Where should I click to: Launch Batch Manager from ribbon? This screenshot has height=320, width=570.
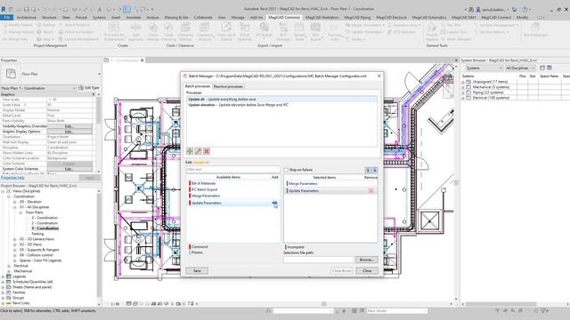coord(535,29)
